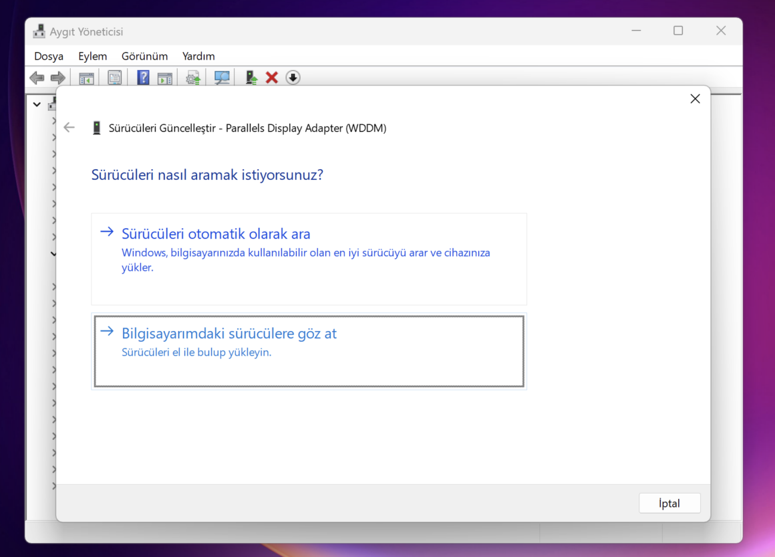The height and width of the screenshot is (557, 775).
Task: Choose Sürücüleri otomatik olarak ara
Action: tap(309, 259)
